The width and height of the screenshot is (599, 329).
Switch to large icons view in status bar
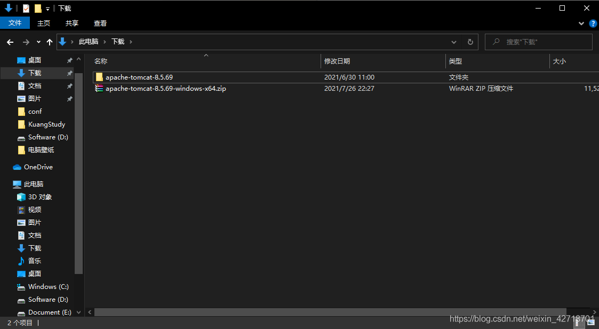591,323
